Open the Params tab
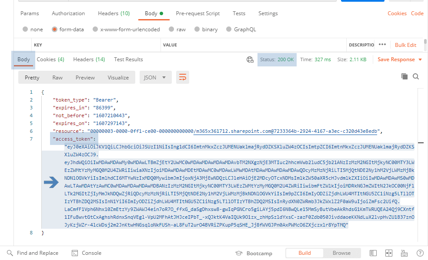Image resolution: width=428 pixels, height=260 pixels. pos(30,13)
